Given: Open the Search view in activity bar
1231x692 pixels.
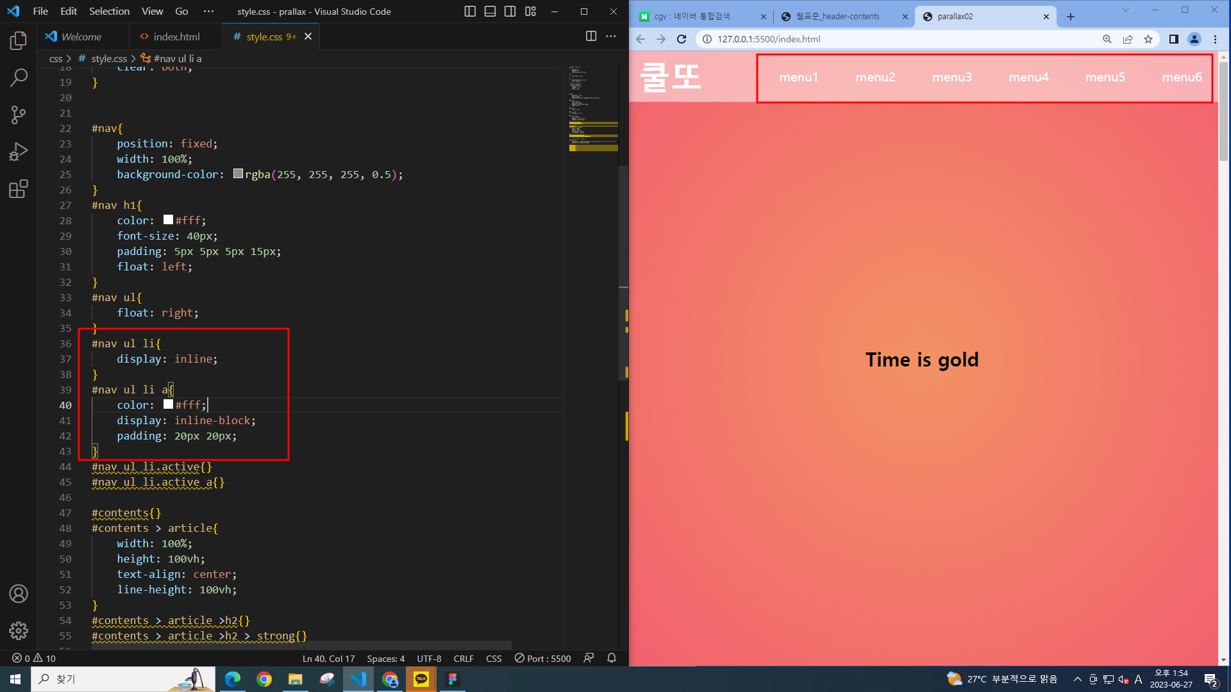Looking at the screenshot, I should click(x=19, y=78).
